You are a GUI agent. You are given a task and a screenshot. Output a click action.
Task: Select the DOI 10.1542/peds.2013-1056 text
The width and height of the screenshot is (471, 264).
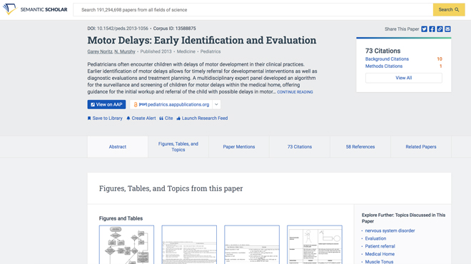[118, 29]
